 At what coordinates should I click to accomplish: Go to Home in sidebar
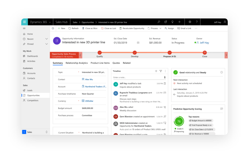tap(30, 34)
